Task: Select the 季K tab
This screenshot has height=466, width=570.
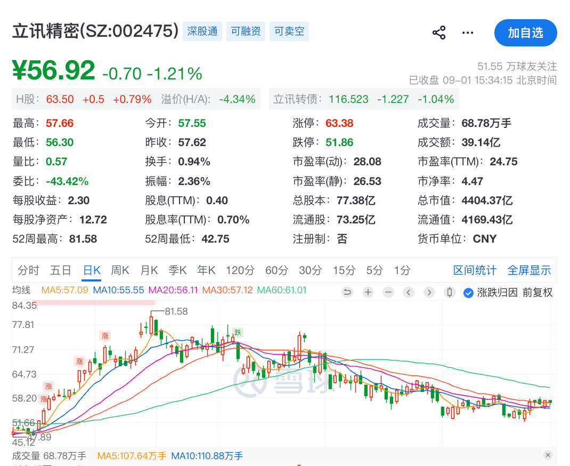Action: [x=177, y=270]
